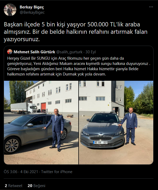This screenshot has width=158, height=190.
Task: Open the quoted tweet's 30 Eyl date
Action: 91,52
